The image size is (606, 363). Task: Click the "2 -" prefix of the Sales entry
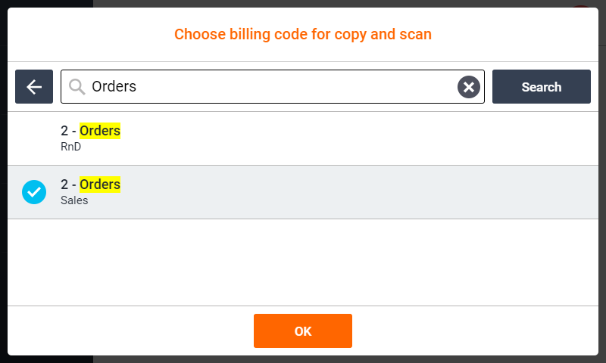pos(68,185)
